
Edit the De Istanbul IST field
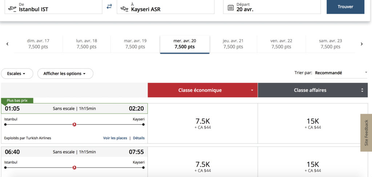pos(53,7)
